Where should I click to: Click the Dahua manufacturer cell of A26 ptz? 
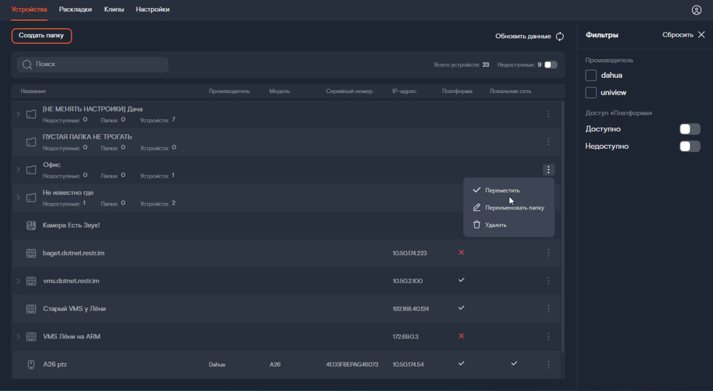[217, 365]
